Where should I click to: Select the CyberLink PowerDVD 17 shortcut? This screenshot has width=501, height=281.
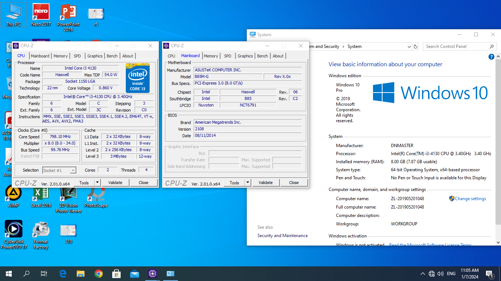point(14,235)
